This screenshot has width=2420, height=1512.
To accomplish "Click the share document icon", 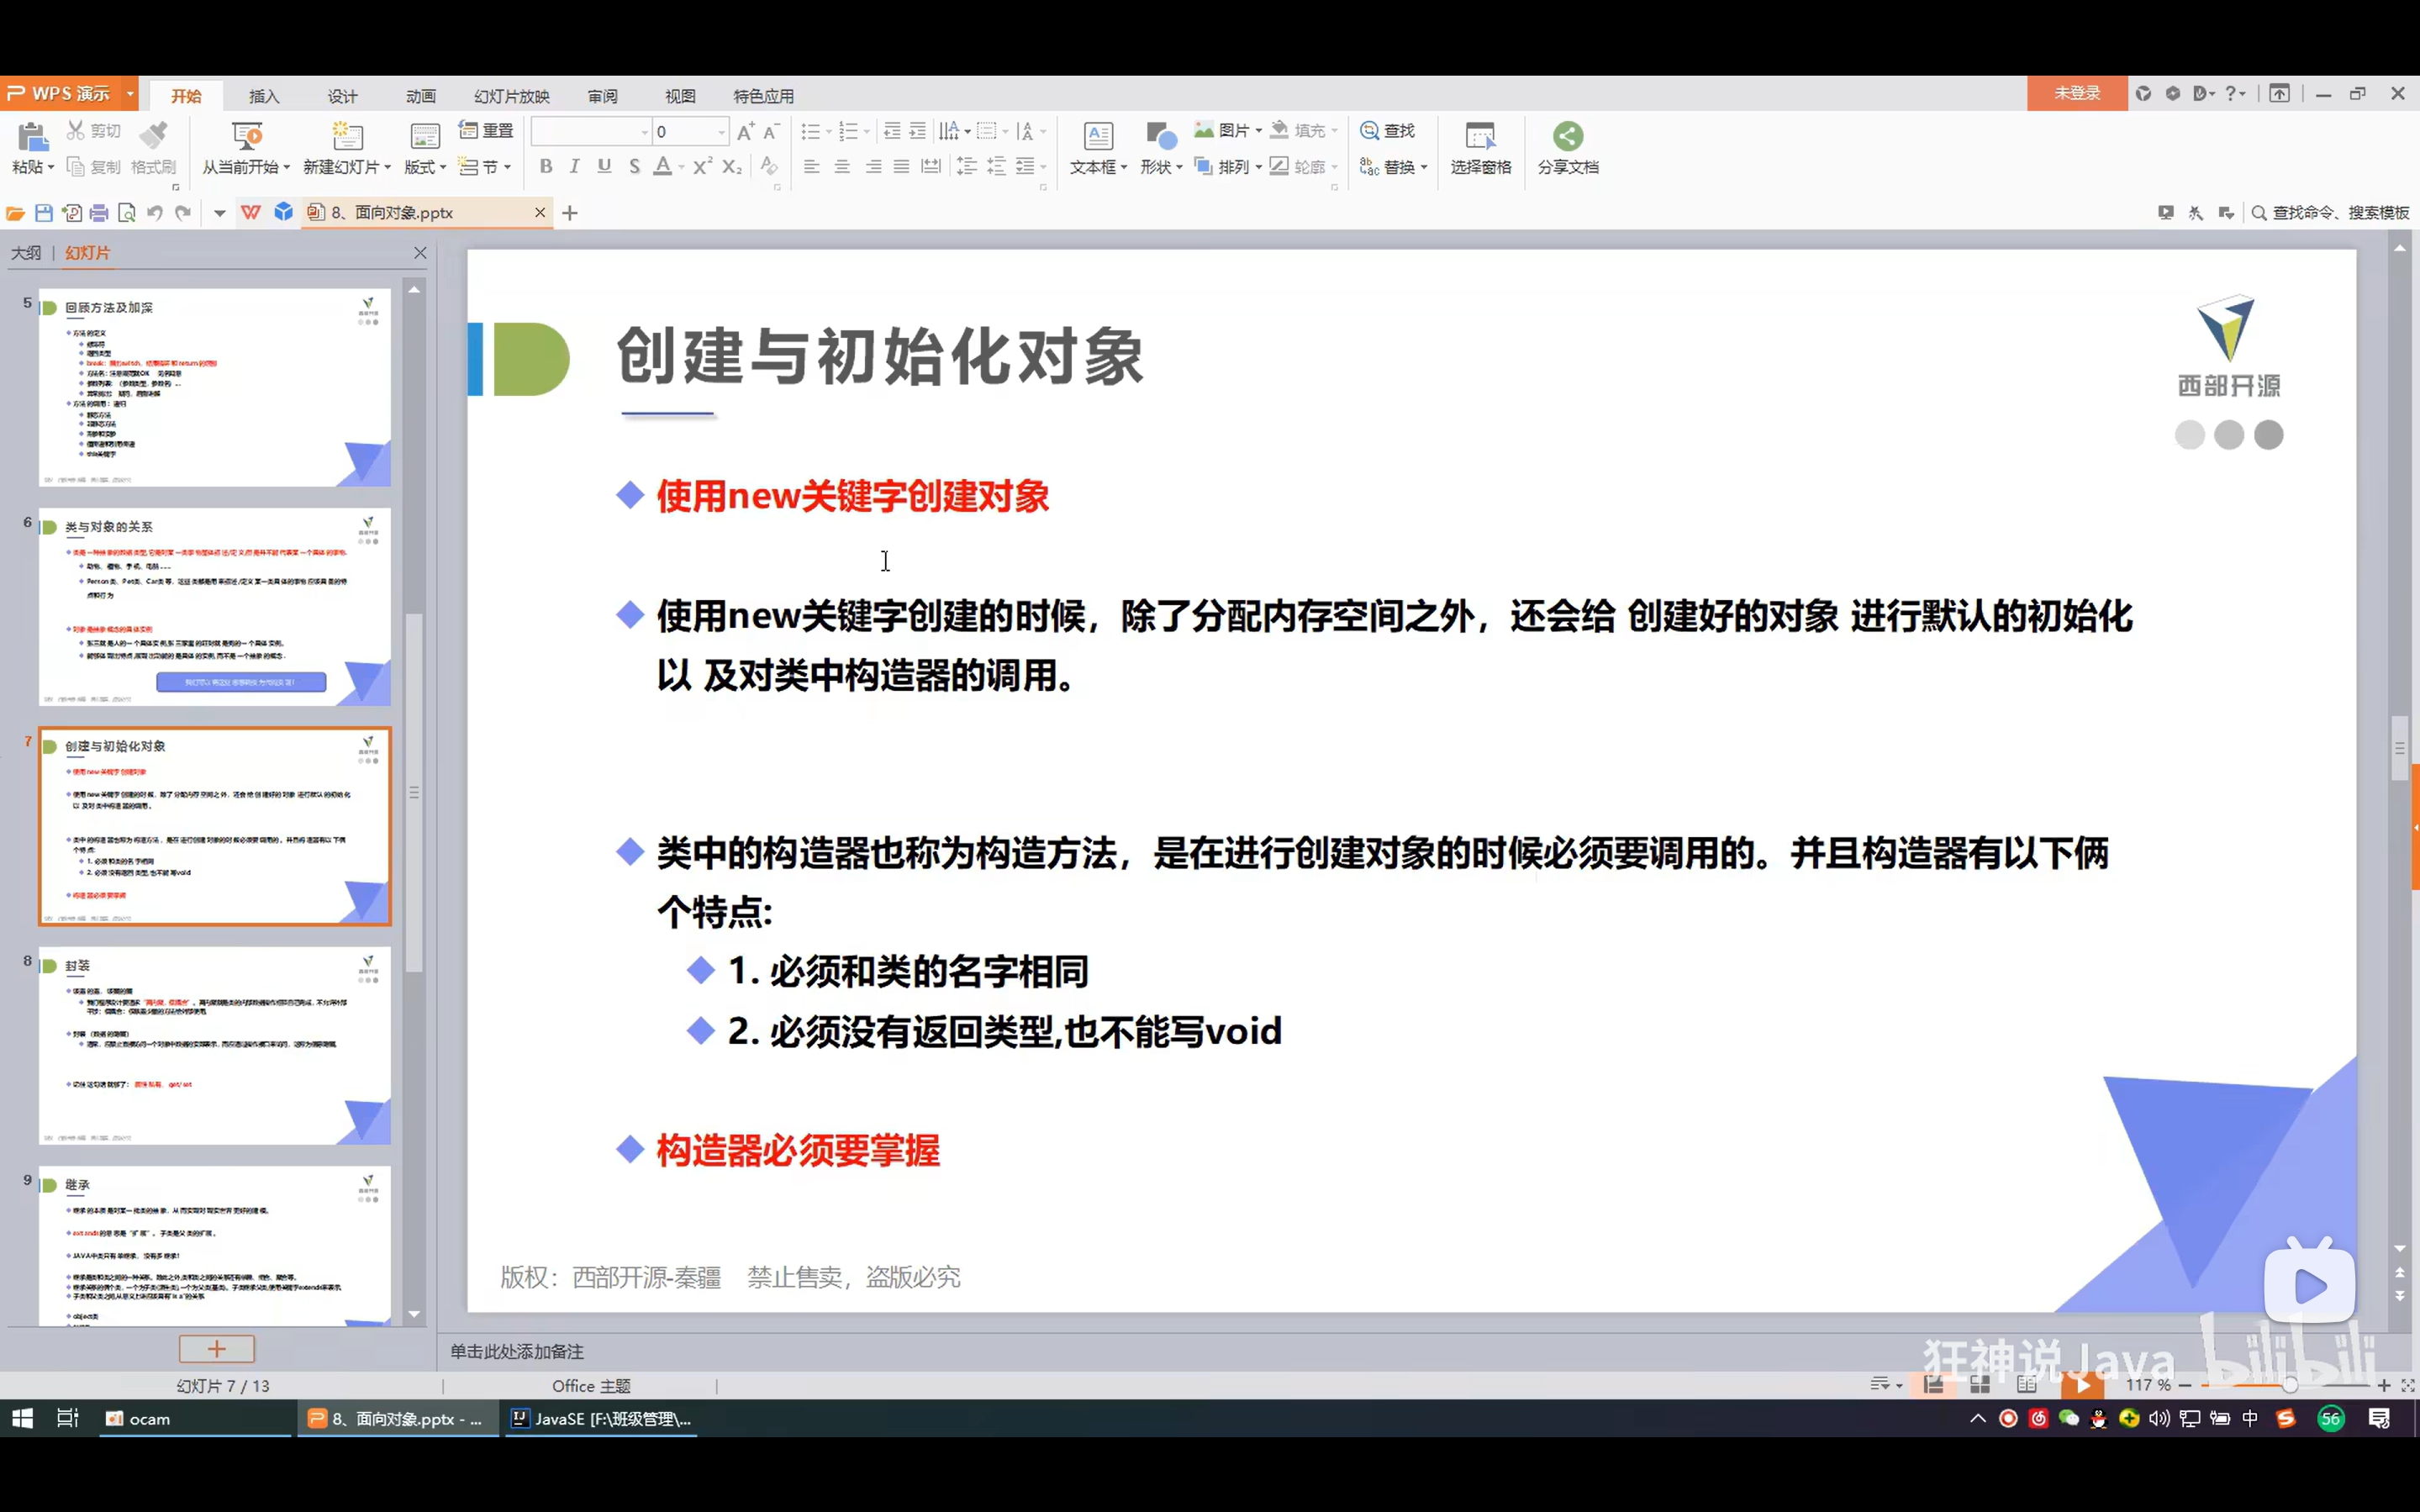I will pos(1567,136).
